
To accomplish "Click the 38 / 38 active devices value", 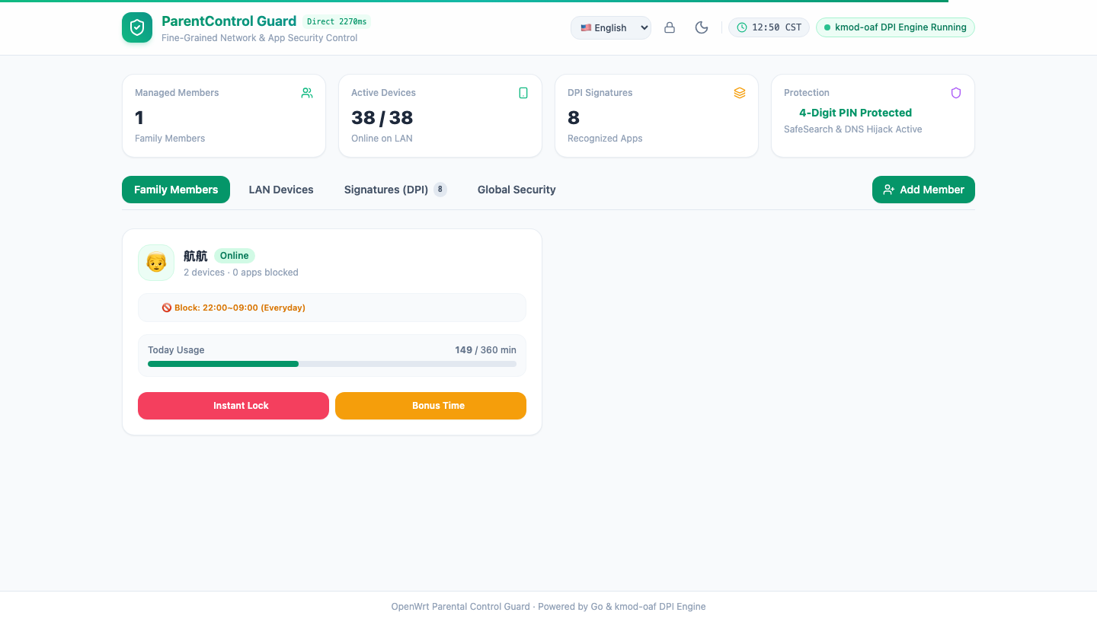I will coord(382,117).
